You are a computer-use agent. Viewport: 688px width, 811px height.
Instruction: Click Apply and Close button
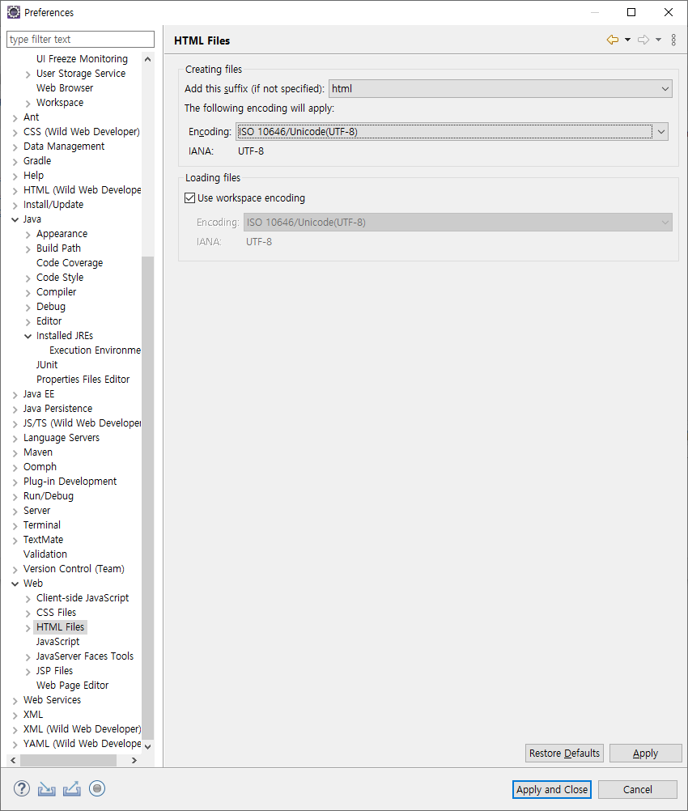(x=552, y=789)
